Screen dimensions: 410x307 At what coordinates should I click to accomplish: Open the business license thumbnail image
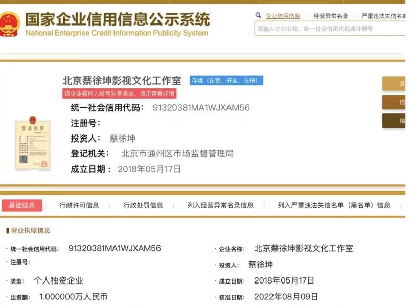(x=33, y=143)
